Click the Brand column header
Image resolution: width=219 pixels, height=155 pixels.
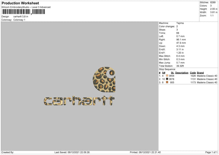(x=200, y=73)
